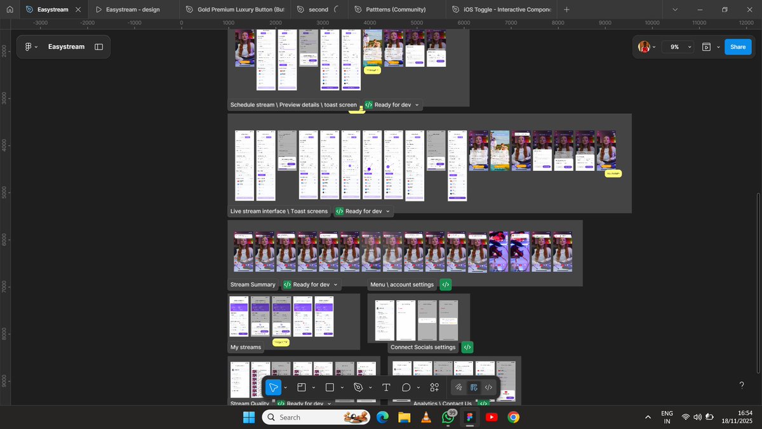Switch to Pattterns (Community) tab
Viewport: 762px width, 429px height.
click(396, 10)
